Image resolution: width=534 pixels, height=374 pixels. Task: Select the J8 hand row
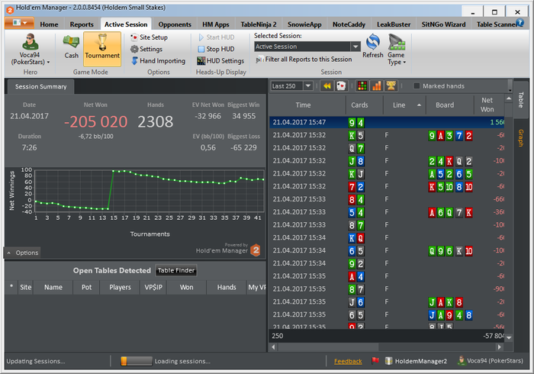(x=387, y=161)
